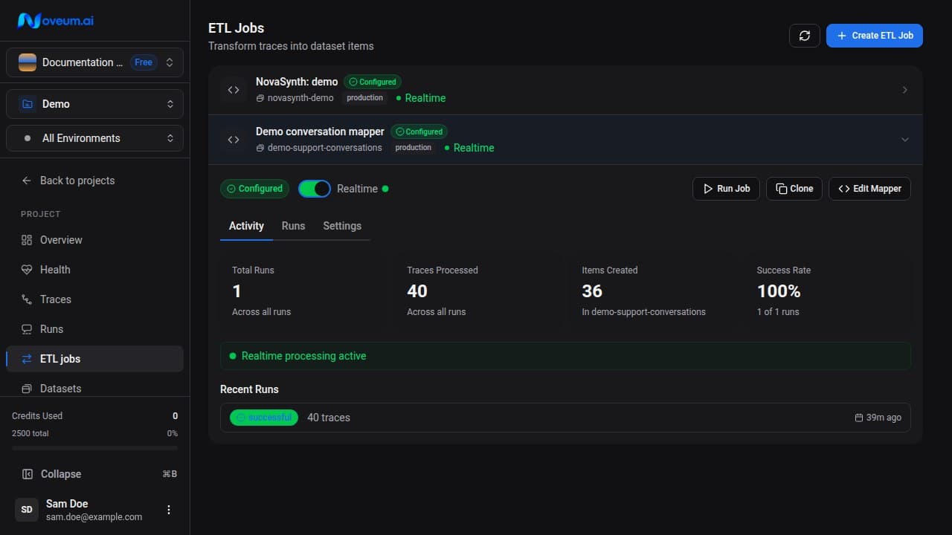The width and height of the screenshot is (952, 535).
Task: Expand the NovaSynth: demo job row
Action: tap(565, 90)
